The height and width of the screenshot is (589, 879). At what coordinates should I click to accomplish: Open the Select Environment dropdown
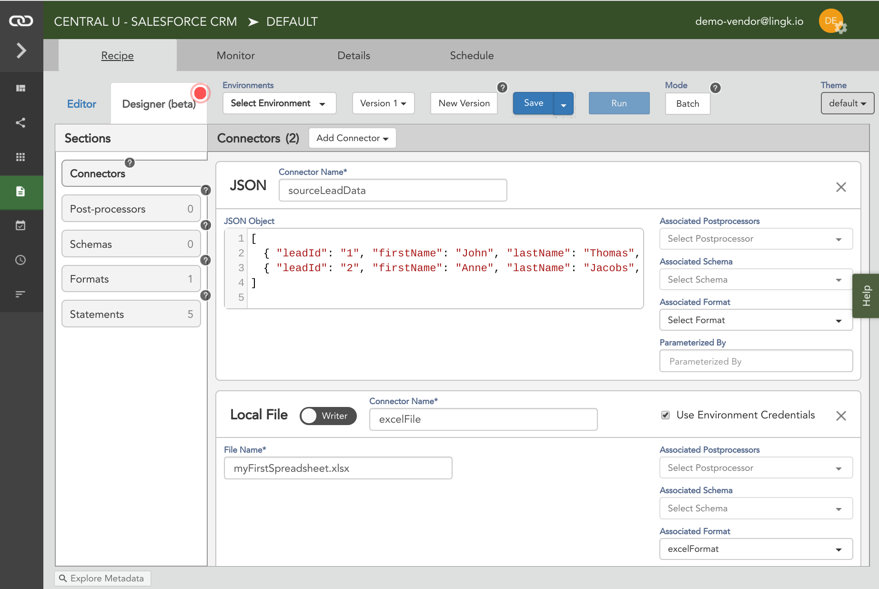click(279, 103)
